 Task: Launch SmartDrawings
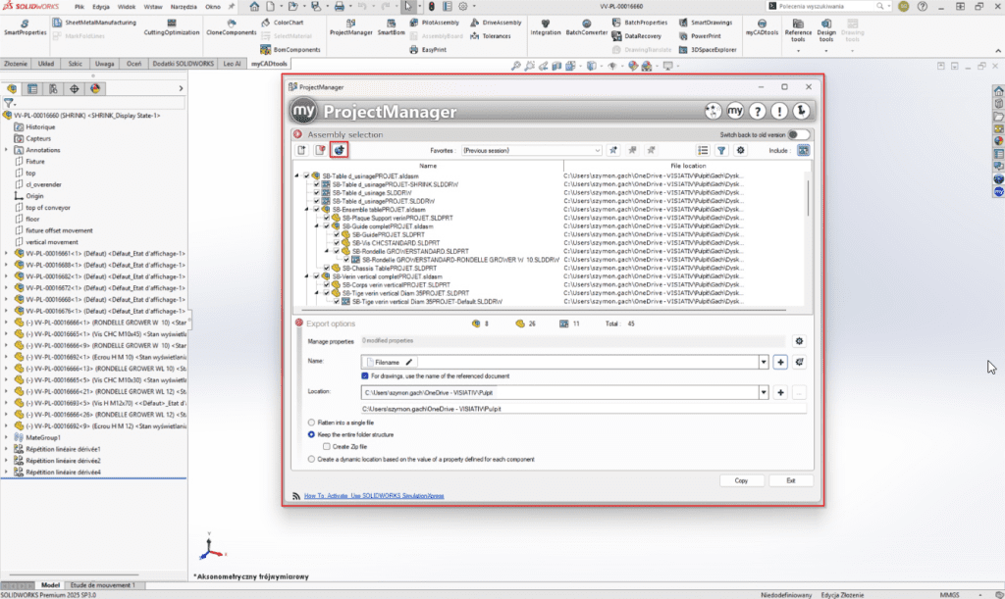tap(705, 23)
